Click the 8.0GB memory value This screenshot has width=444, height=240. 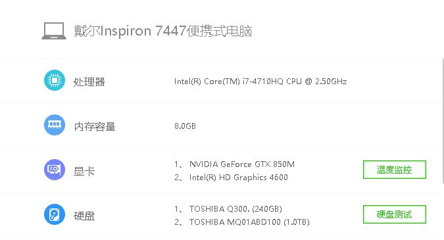(185, 126)
